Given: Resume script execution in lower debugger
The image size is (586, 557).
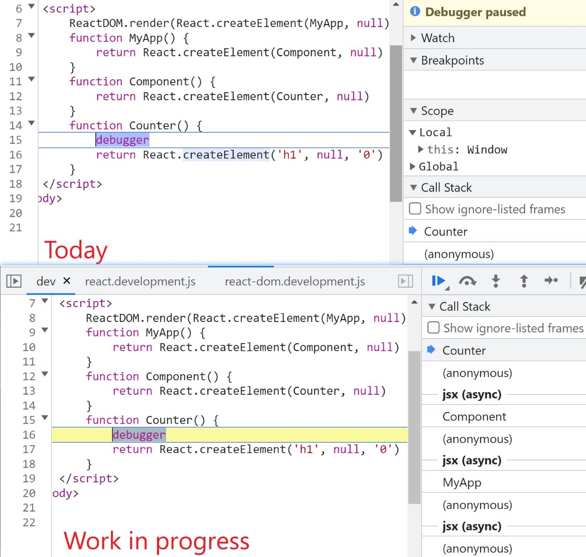Looking at the screenshot, I should (439, 281).
